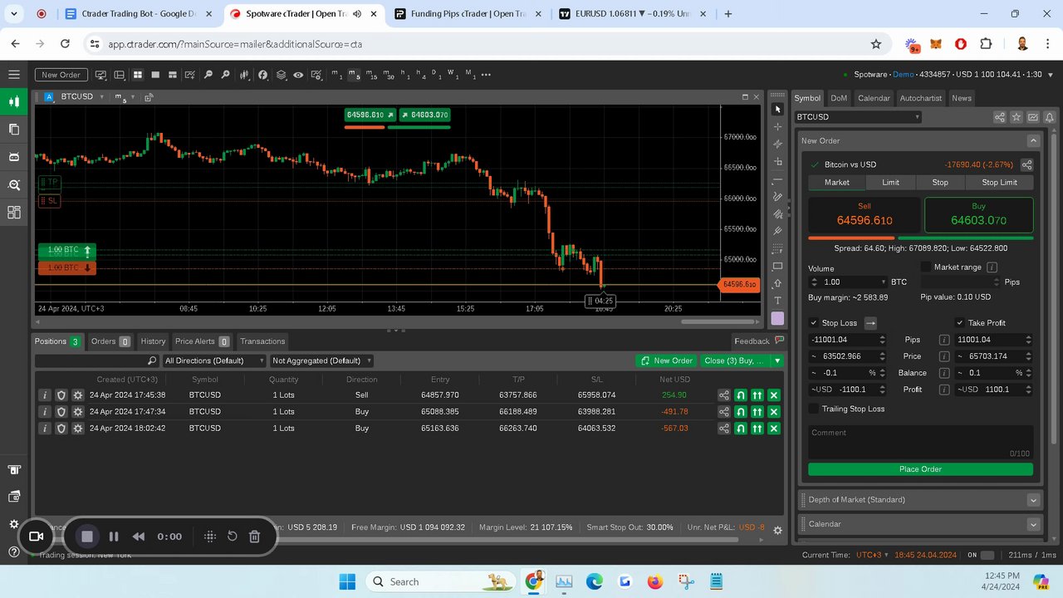Open the Copy section in left sidebar
Image resolution: width=1063 pixels, height=598 pixels.
pos(14,129)
